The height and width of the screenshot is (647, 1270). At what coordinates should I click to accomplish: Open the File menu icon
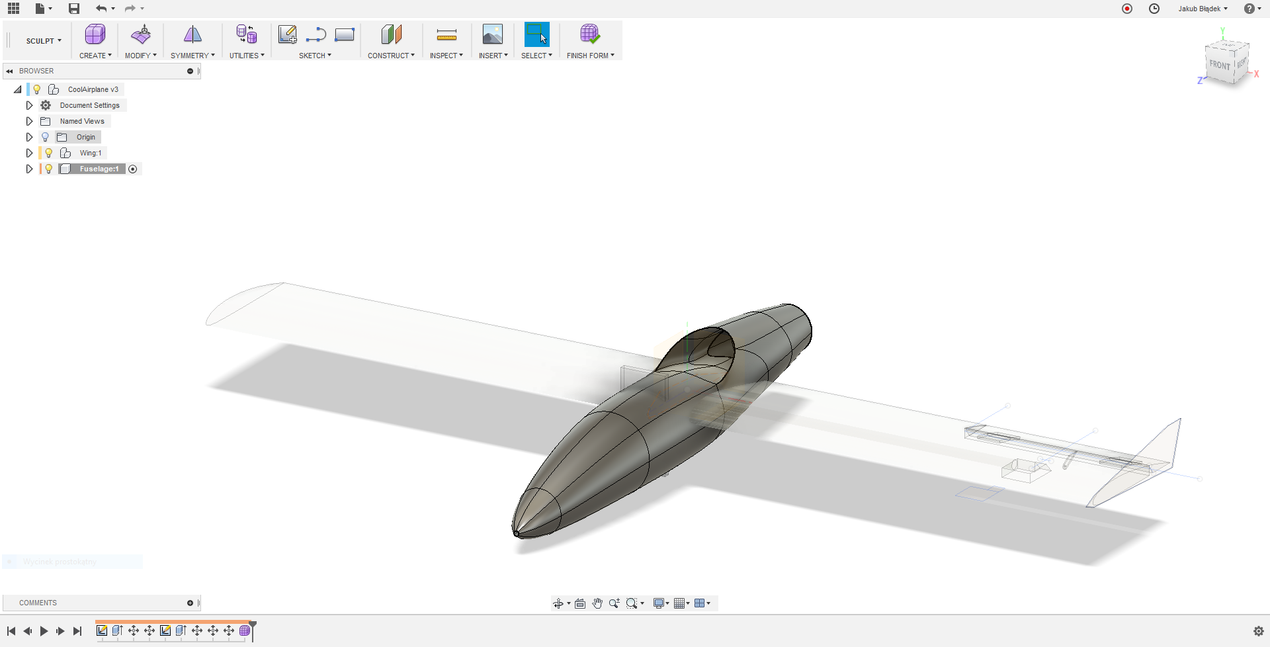pyautogui.click(x=40, y=9)
